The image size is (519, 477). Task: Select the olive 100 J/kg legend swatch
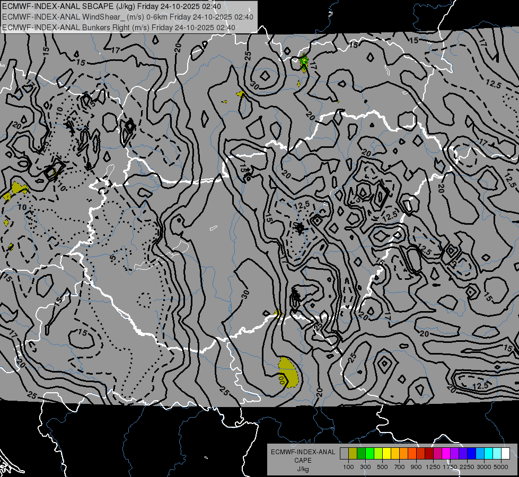[353, 454]
